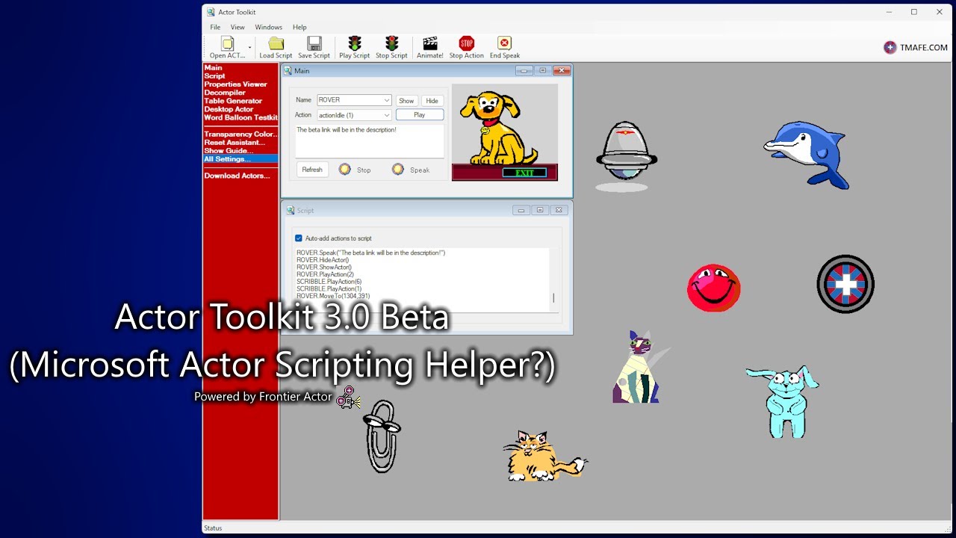The height and width of the screenshot is (538, 956).
Task: Click SCRIBBLE.PlayAction(6) script line
Action: pyautogui.click(x=329, y=282)
